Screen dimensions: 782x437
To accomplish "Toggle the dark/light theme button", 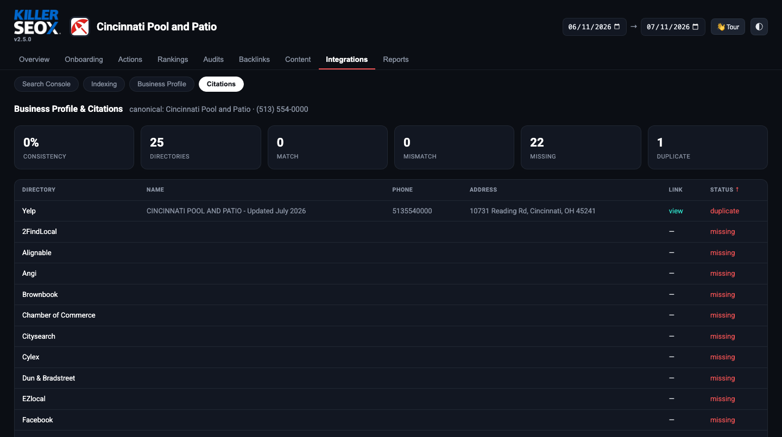I will 759,27.
